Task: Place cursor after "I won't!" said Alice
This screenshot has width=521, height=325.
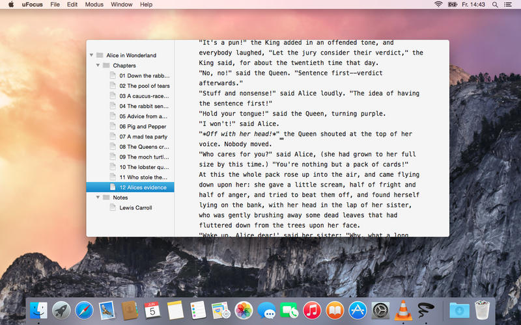Action: (279, 124)
